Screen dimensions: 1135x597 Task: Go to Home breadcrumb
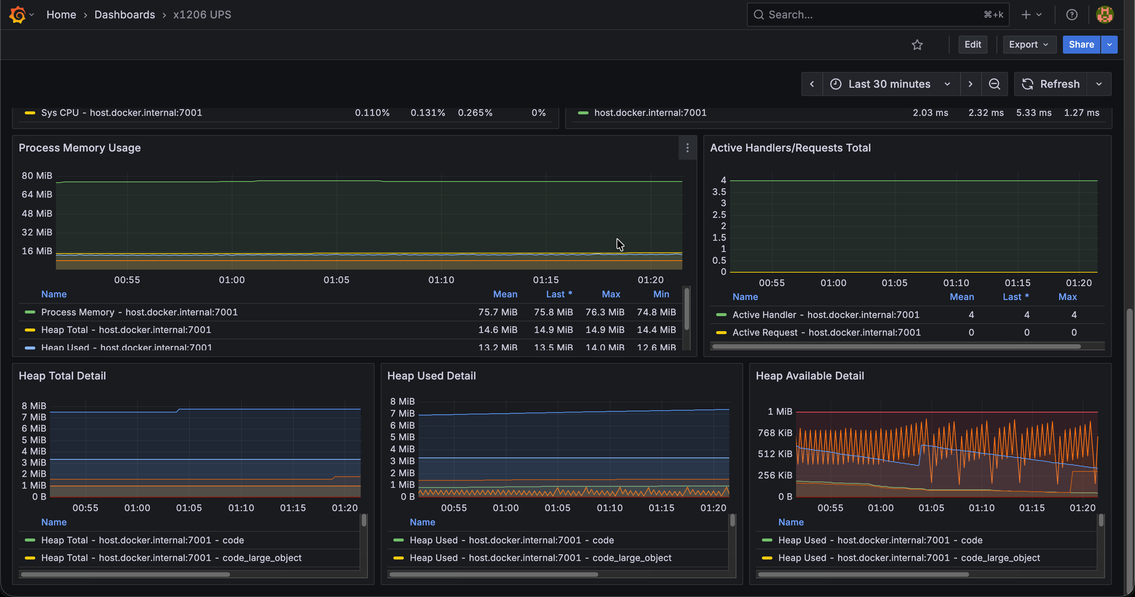(x=61, y=15)
